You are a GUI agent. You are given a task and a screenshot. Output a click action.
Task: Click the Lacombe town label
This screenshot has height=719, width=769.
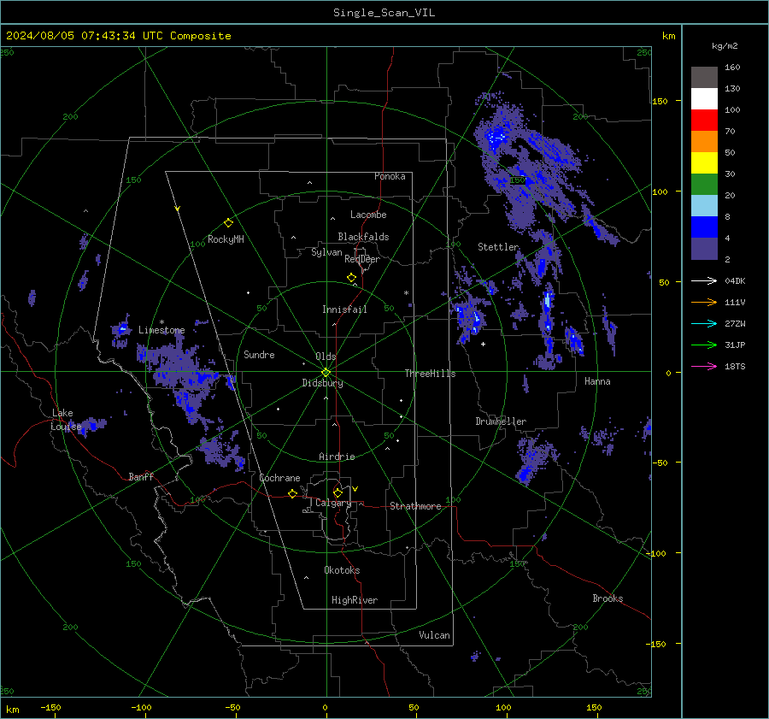(x=368, y=215)
